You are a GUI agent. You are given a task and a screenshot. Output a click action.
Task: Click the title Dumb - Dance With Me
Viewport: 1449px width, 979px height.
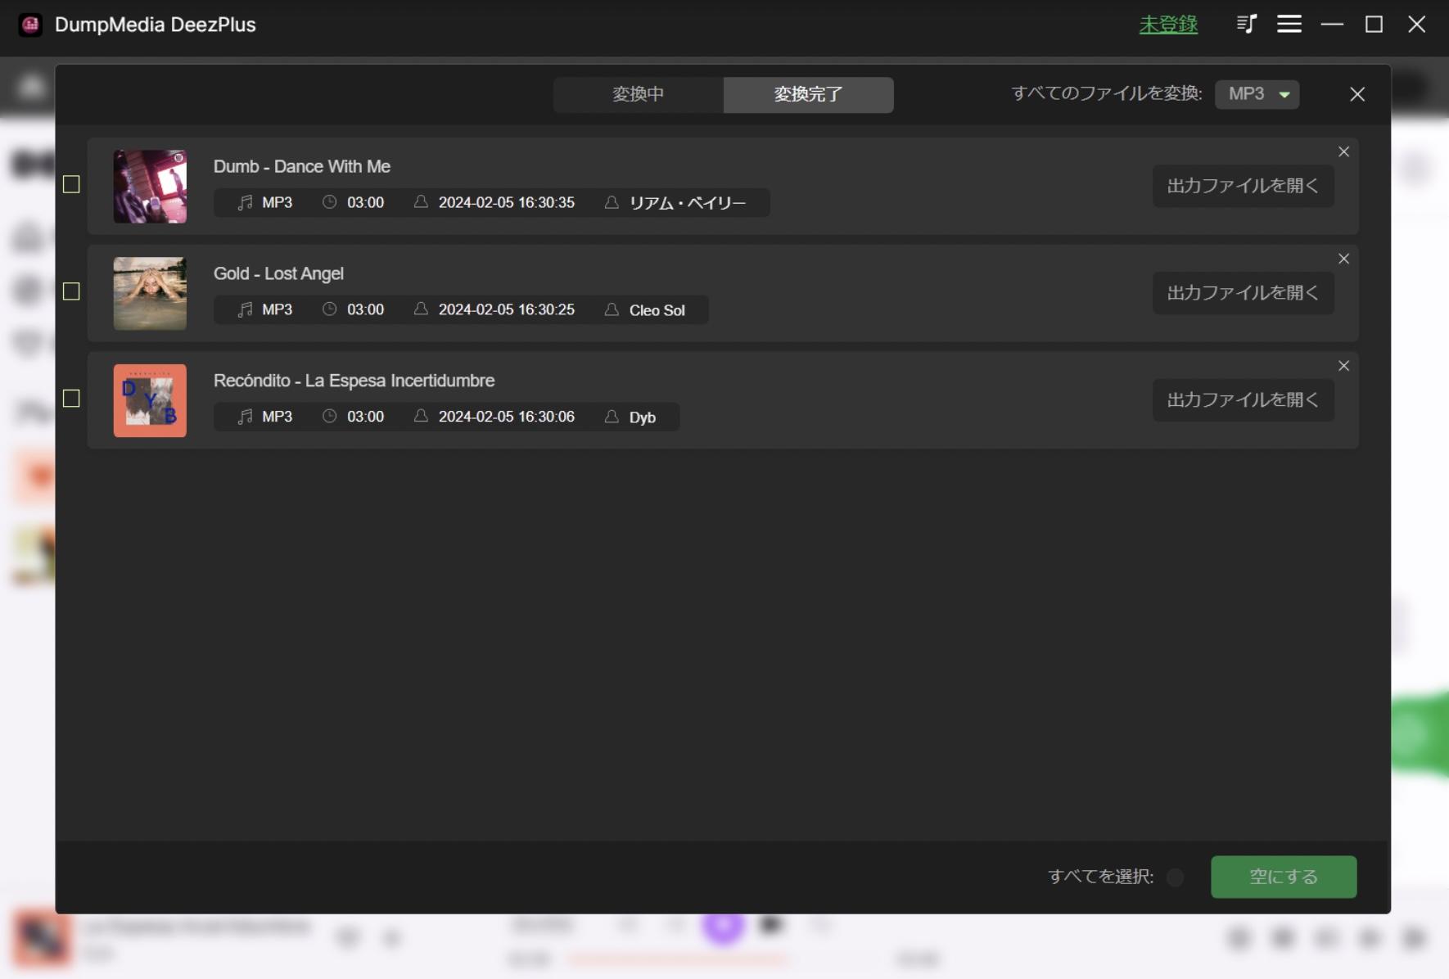[x=302, y=166]
